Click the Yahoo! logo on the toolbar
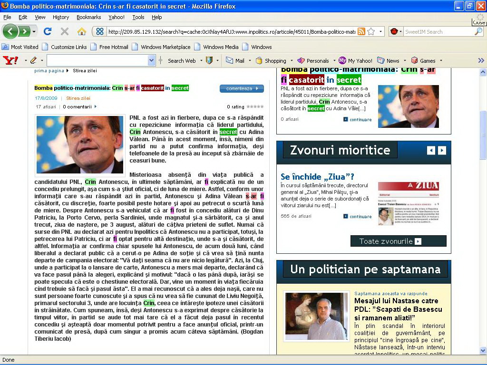 (10, 60)
